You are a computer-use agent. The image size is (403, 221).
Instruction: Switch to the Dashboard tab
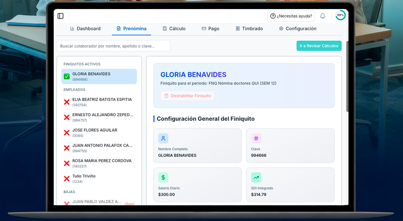point(85,28)
